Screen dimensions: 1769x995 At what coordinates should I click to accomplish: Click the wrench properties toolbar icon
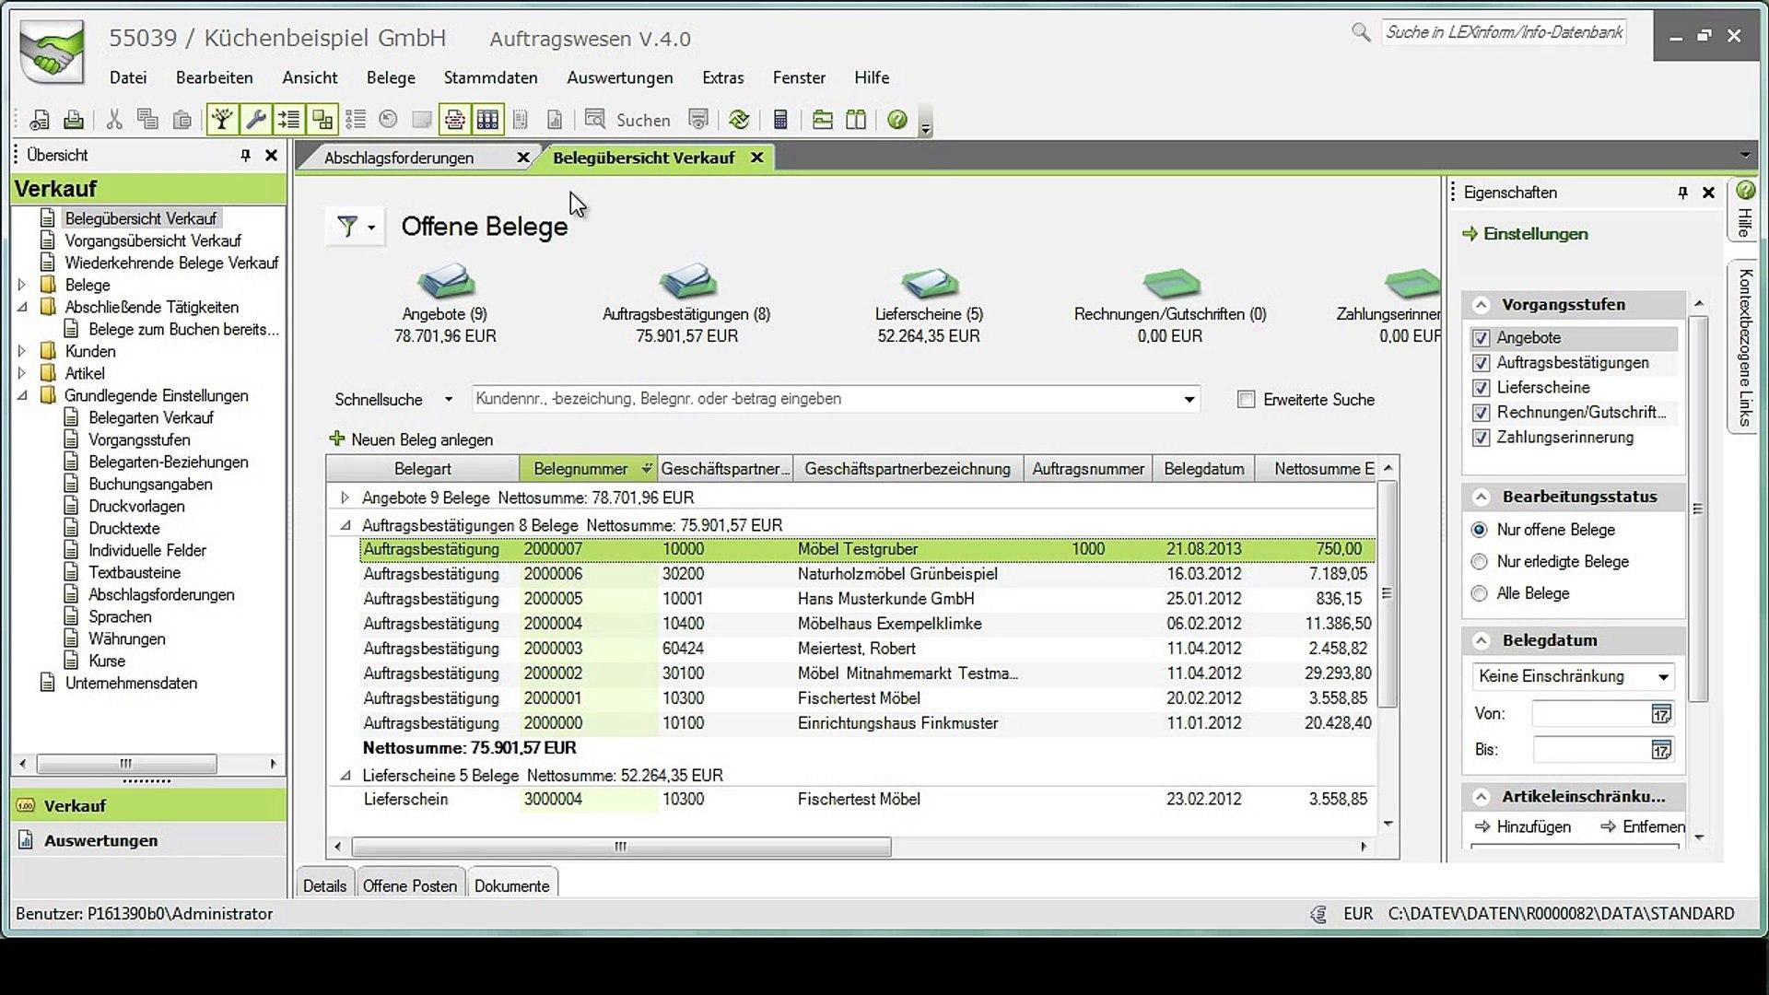pyautogui.click(x=256, y=120)
